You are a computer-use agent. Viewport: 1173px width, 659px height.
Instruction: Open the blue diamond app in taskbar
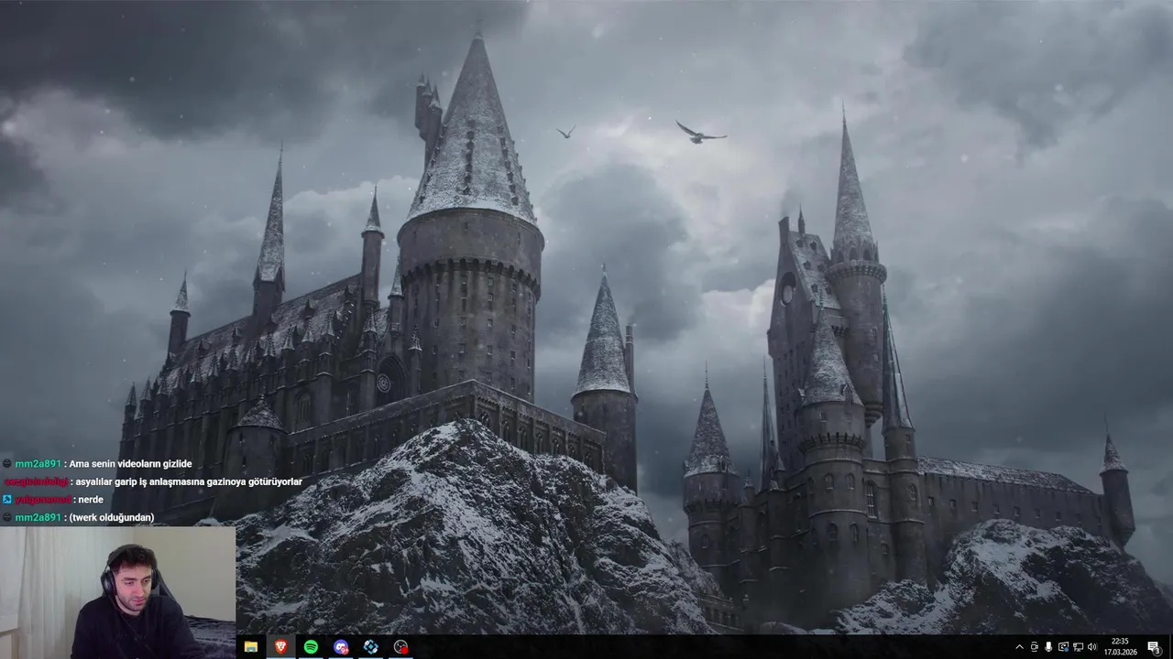click(x=370, y=647)
